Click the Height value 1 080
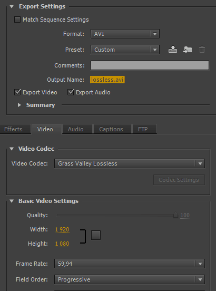The width and height of the screenshot is (216, 291). (x=62, y=244)
